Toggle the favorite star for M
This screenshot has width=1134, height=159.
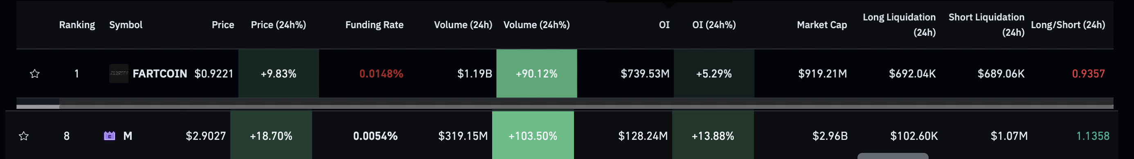pyautogui.click(x=24, y=136)
